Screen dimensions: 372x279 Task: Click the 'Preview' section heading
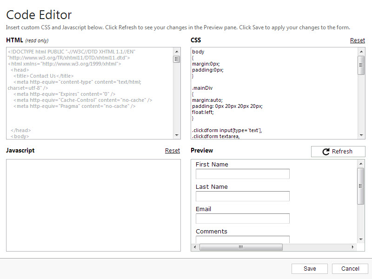coord(202,150)
